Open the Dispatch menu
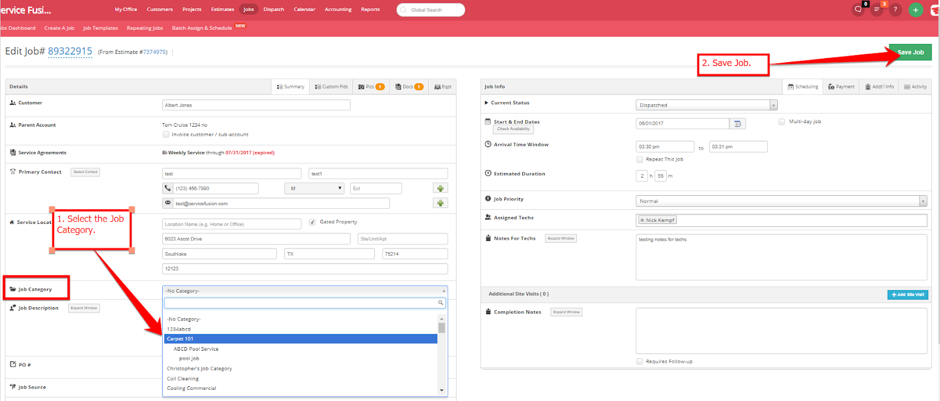The image size is (940, 401). point(274,9)
